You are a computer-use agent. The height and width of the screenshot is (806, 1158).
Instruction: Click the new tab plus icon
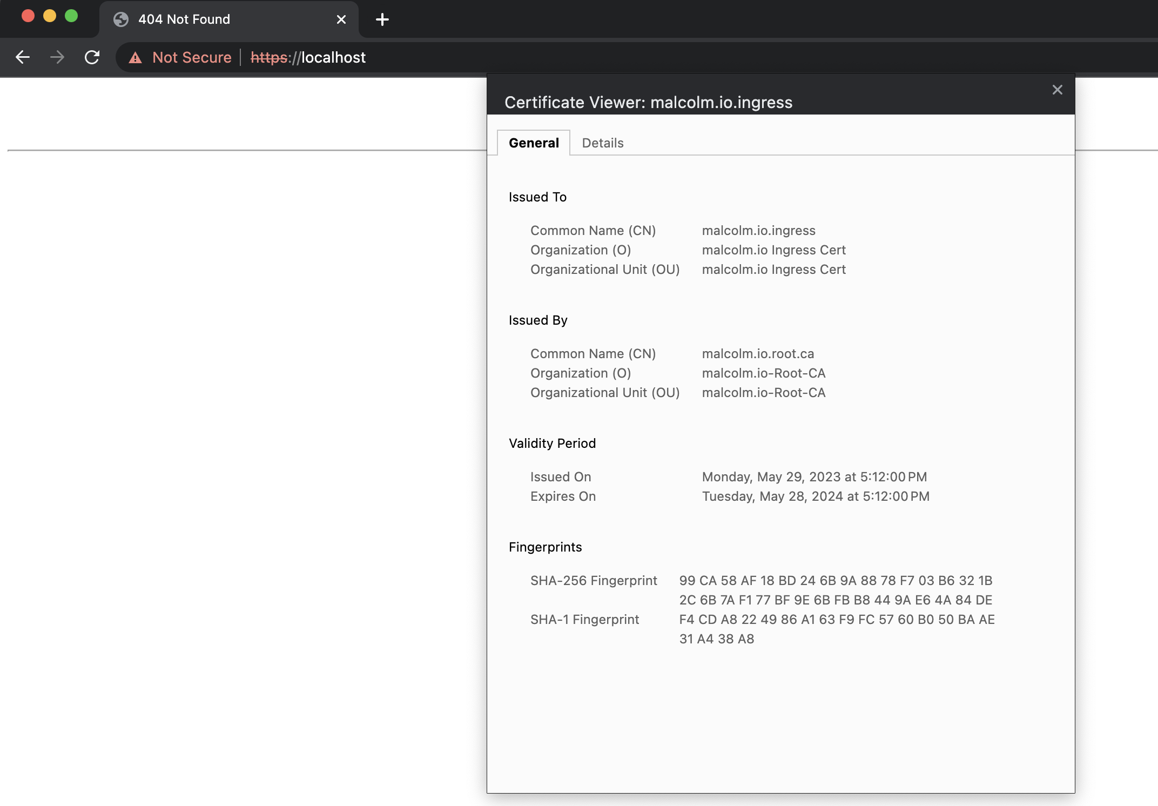pos(382,19)
